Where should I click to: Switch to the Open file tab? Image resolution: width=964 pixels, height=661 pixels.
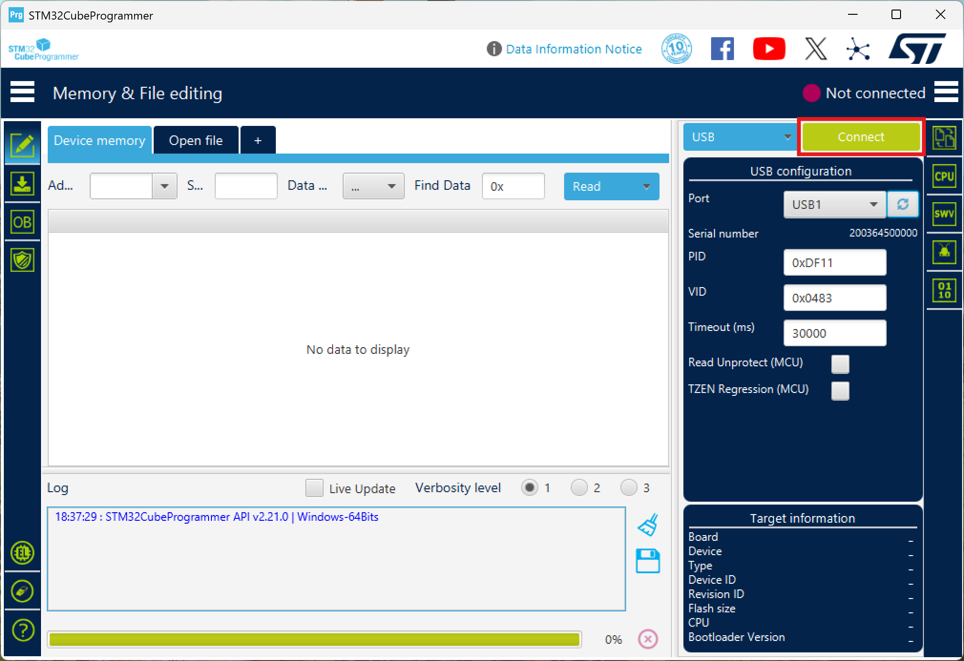pyautogui.click(x=196, y=141)
